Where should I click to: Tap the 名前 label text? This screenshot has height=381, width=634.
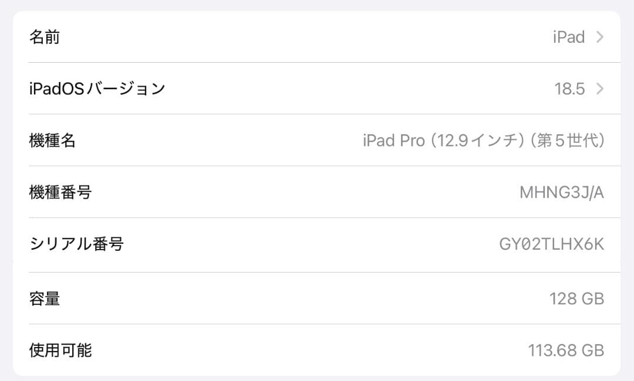pyautogui.click(x=45, y=36)
